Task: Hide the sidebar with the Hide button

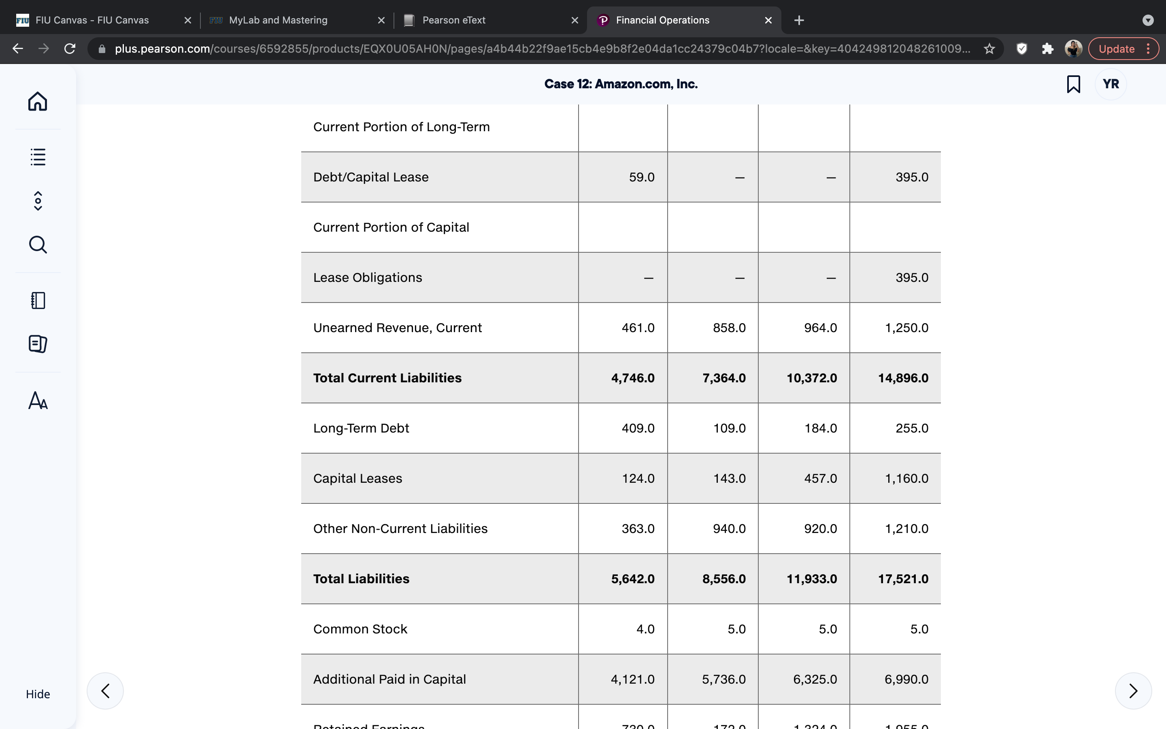Action: coord(38,694)
